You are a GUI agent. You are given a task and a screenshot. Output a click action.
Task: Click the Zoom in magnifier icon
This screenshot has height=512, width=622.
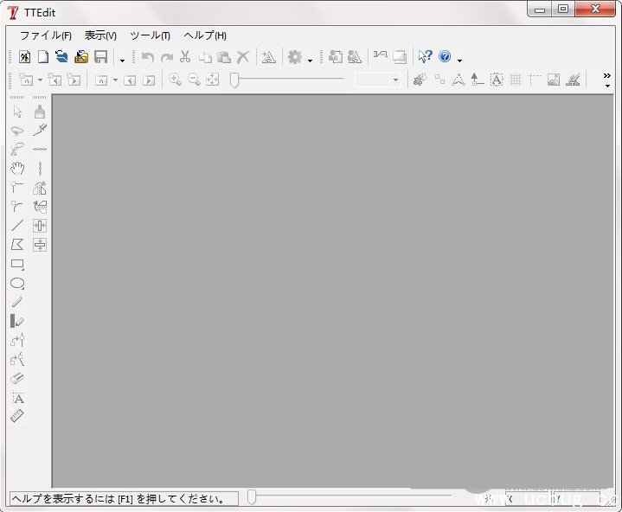point(175,80)
